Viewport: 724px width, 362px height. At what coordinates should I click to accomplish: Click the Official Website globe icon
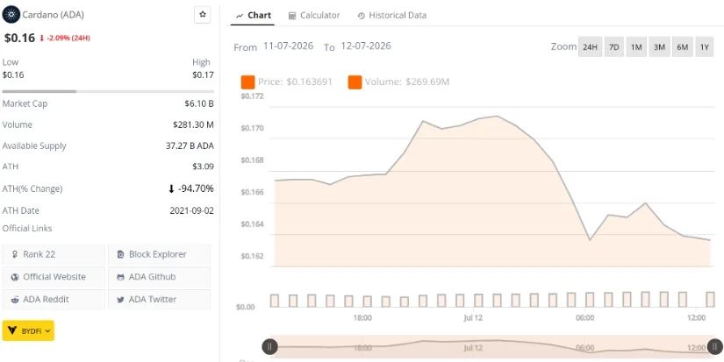pyautogui.click(x=15, y=277)
